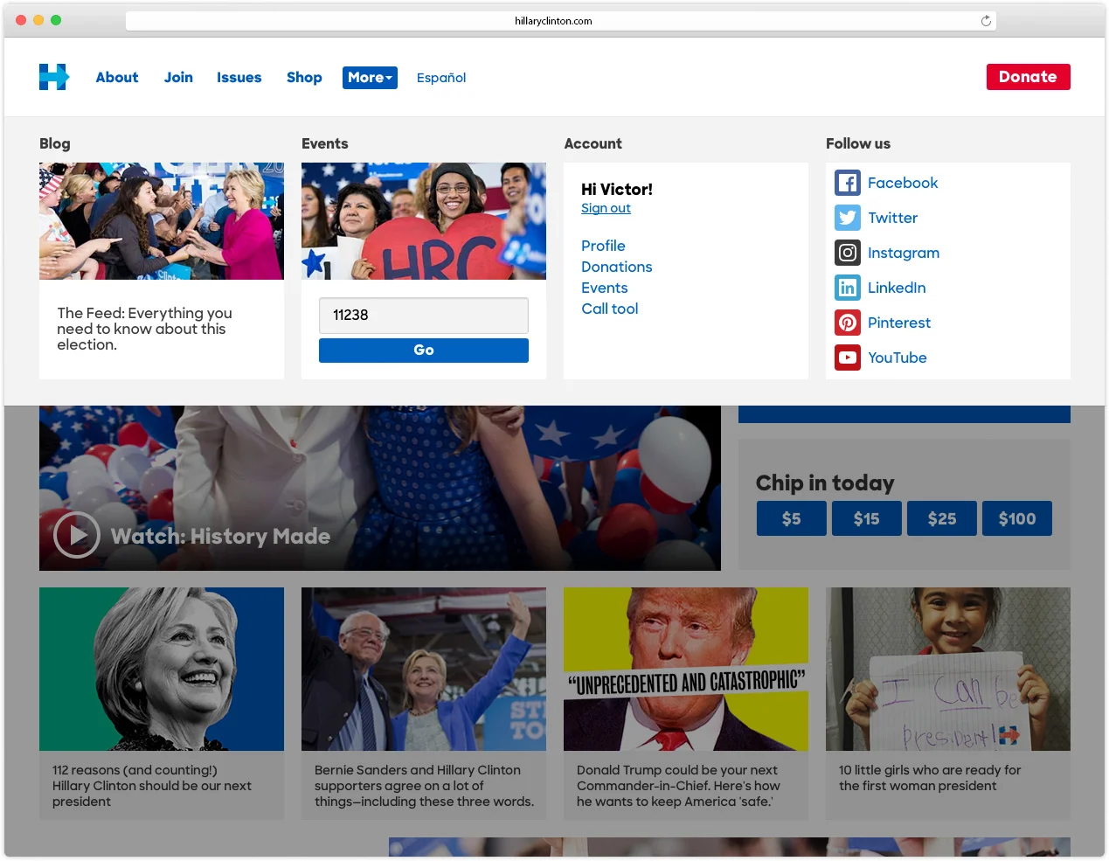Click the Hillary H logo icon
Viewport: 1109px width, 861px height.
54,77
